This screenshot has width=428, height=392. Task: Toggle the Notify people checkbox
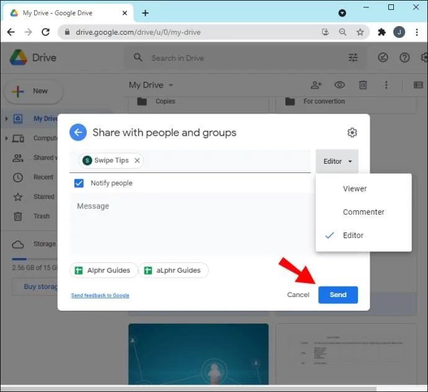click(79, 183)
